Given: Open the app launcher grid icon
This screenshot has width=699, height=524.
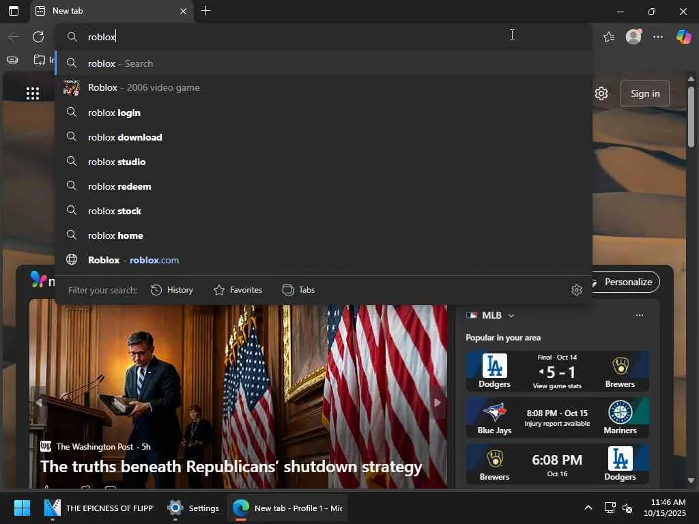Looking at the screenshot, I should pyautogui.click(x=33, y=93).
